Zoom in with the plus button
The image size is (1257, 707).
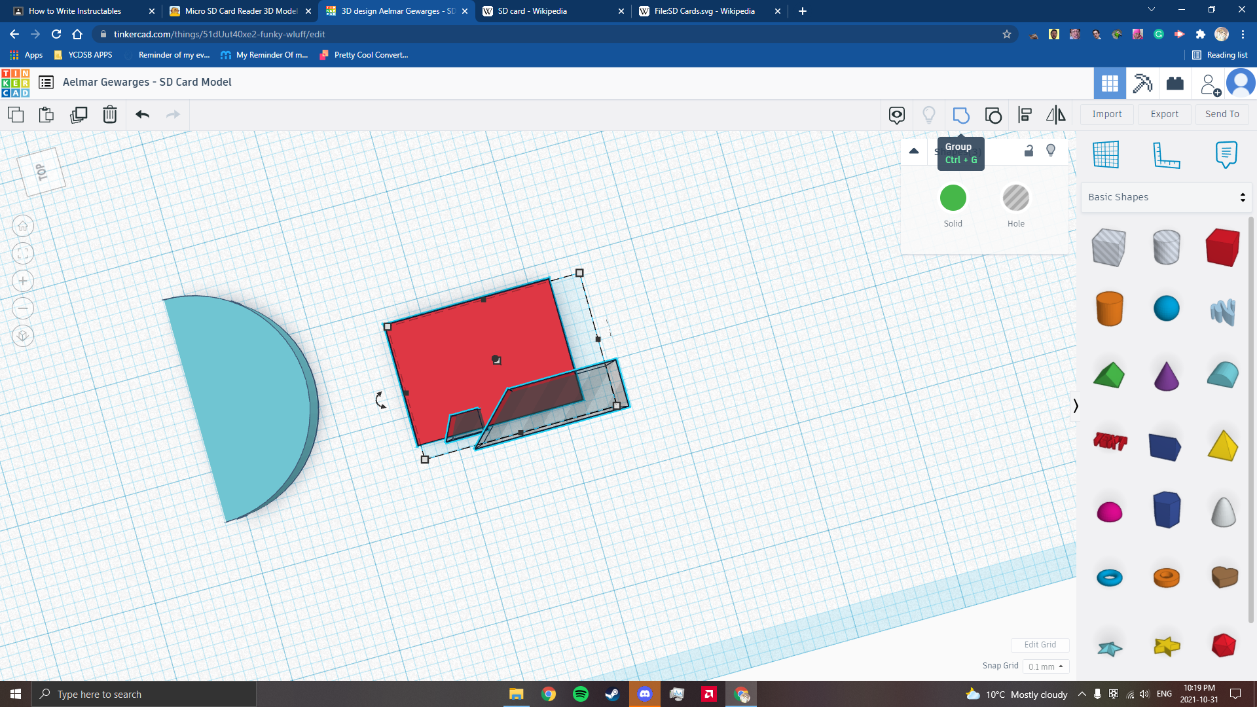[x=23, y=281]
